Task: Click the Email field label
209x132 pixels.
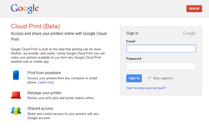Action: (x=131, y=41)
